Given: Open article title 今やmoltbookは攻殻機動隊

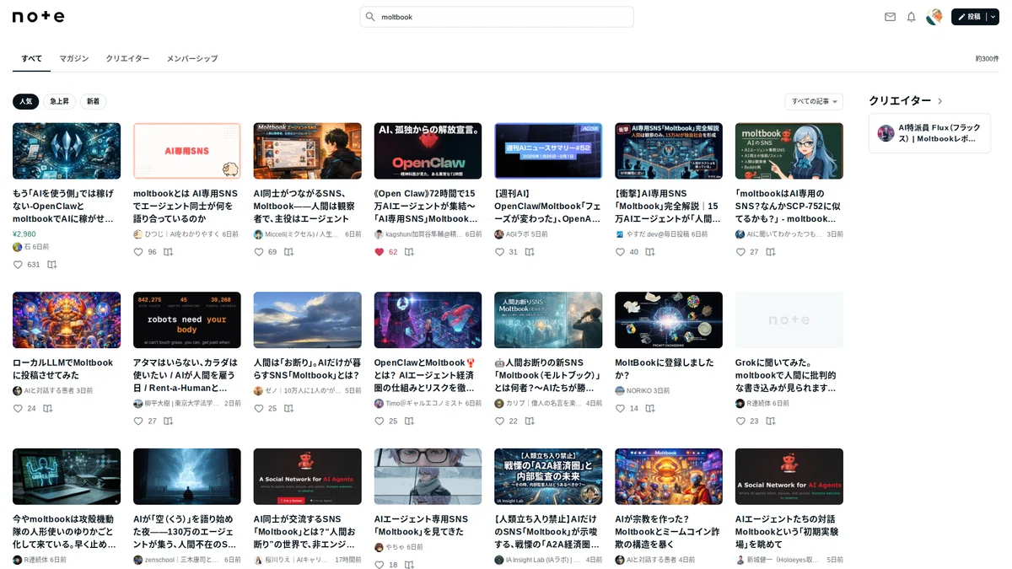Looking at the screenshot, I should [66, 531].
